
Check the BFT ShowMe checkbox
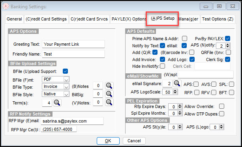(x=231, y=93)
